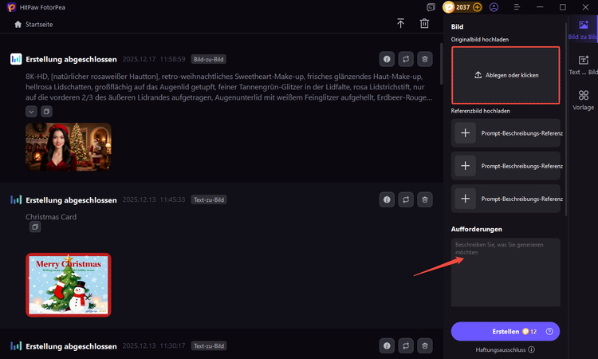Regenerate the Christmas Card creation

(x=406, y=199)
